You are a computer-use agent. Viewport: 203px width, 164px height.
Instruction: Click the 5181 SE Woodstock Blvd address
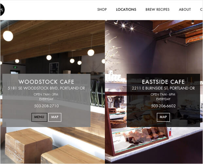point(46,88)
